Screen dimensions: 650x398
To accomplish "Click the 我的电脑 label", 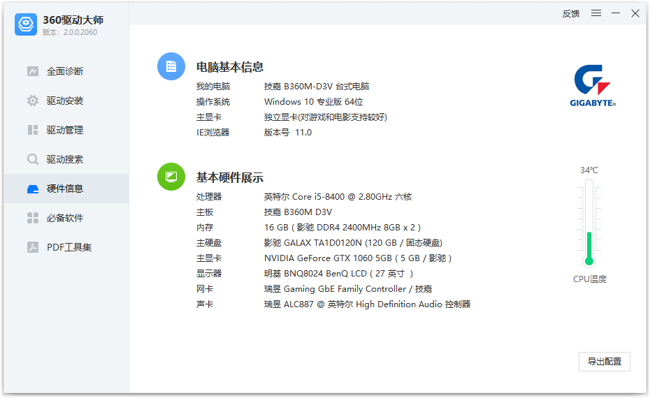I will coord(213,86).
